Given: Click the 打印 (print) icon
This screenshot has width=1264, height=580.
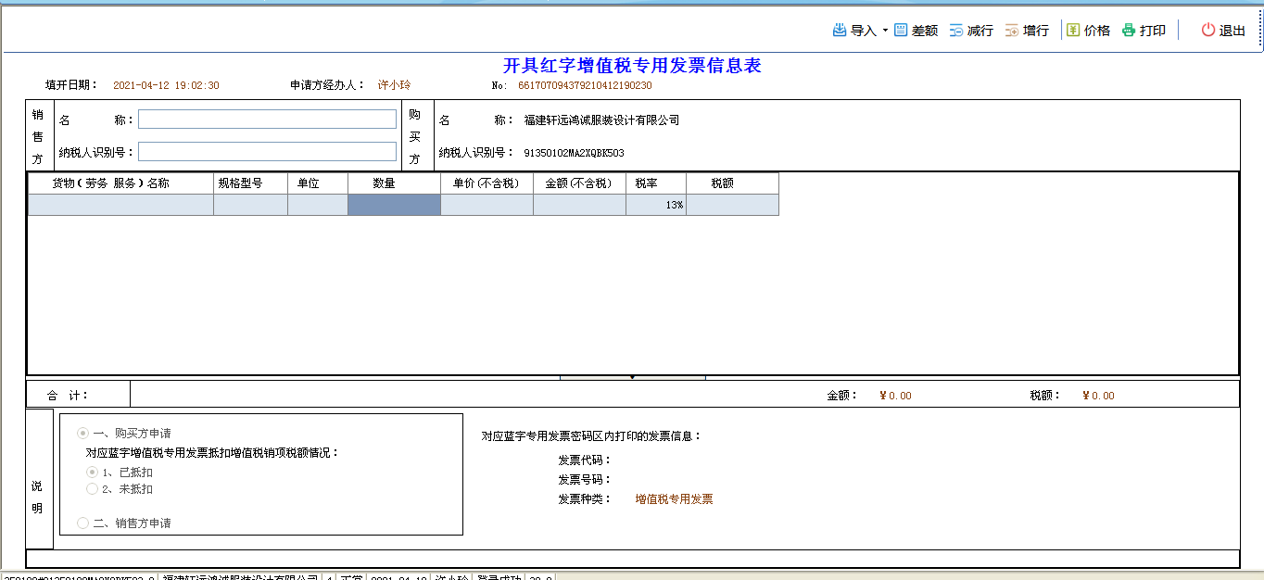Looking at the screenshot, I should [1129, 31].
